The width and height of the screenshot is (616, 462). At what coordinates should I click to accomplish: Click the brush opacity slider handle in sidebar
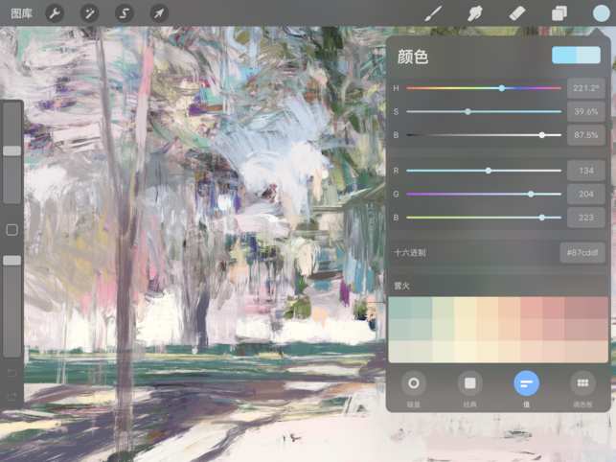[x=12, y=261]
